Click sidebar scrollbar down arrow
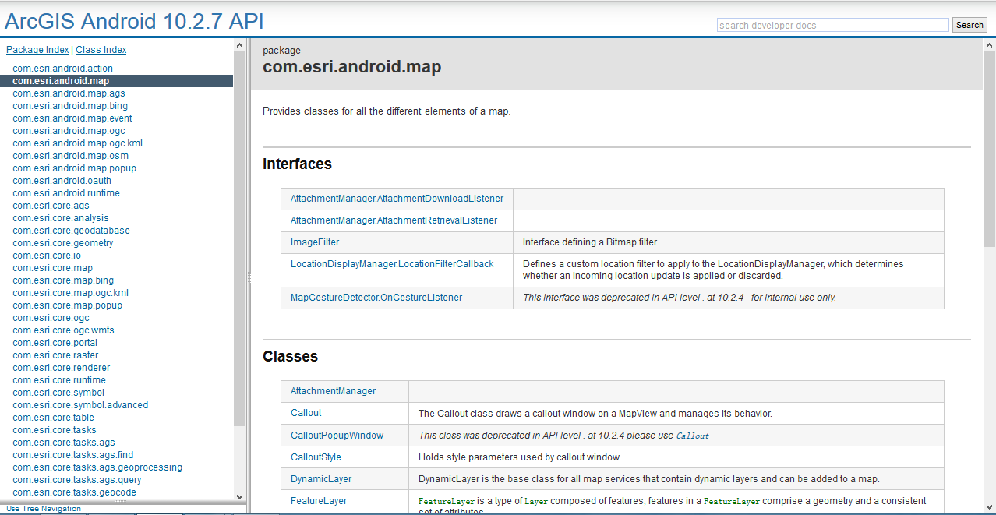Image resolution: width=996 pixels, height=515 pixels. (x=239, y=496)
